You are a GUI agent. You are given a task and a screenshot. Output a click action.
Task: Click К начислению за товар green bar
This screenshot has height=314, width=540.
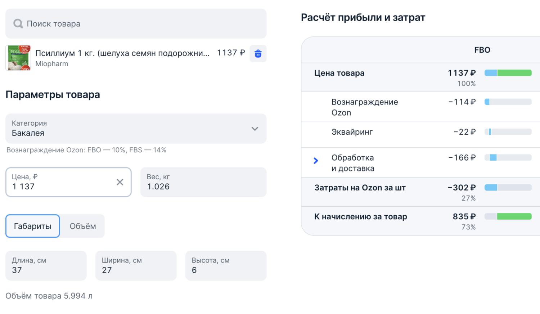[514, 216]
